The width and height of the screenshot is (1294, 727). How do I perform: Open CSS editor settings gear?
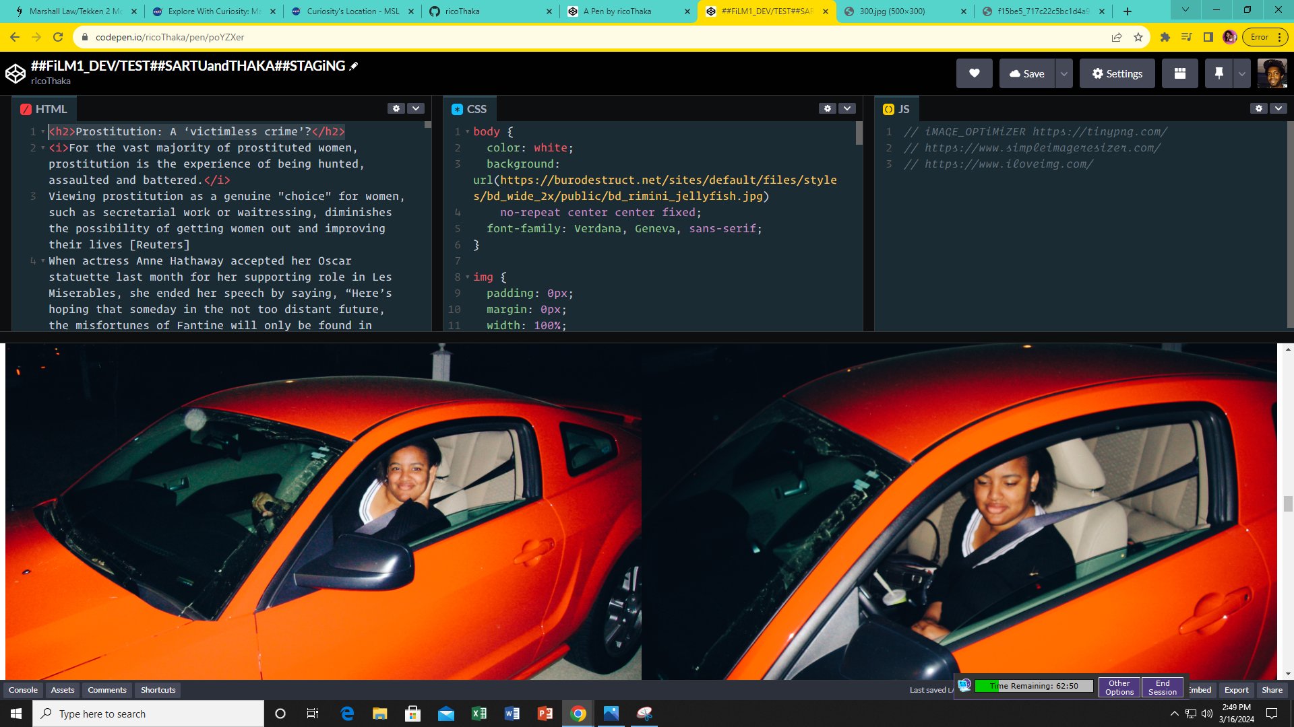(828, 108)
